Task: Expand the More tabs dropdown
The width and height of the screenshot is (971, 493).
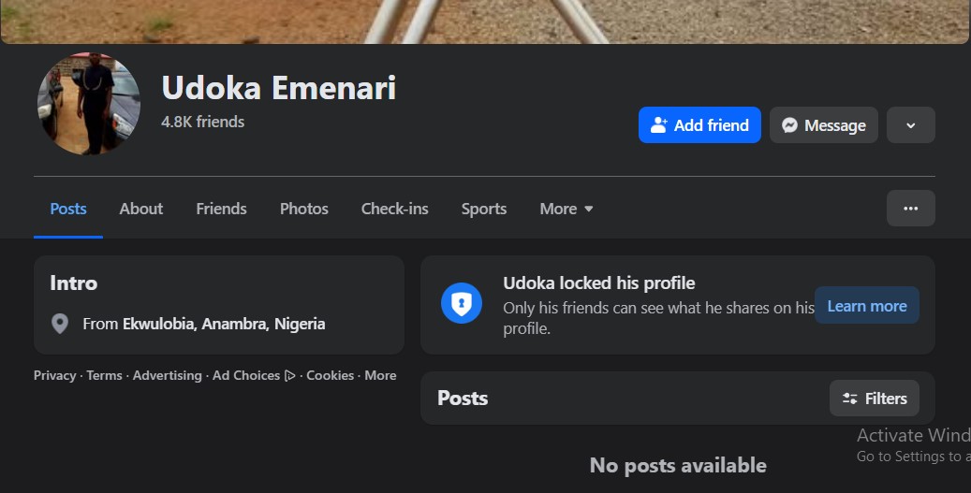Action: 566,209
